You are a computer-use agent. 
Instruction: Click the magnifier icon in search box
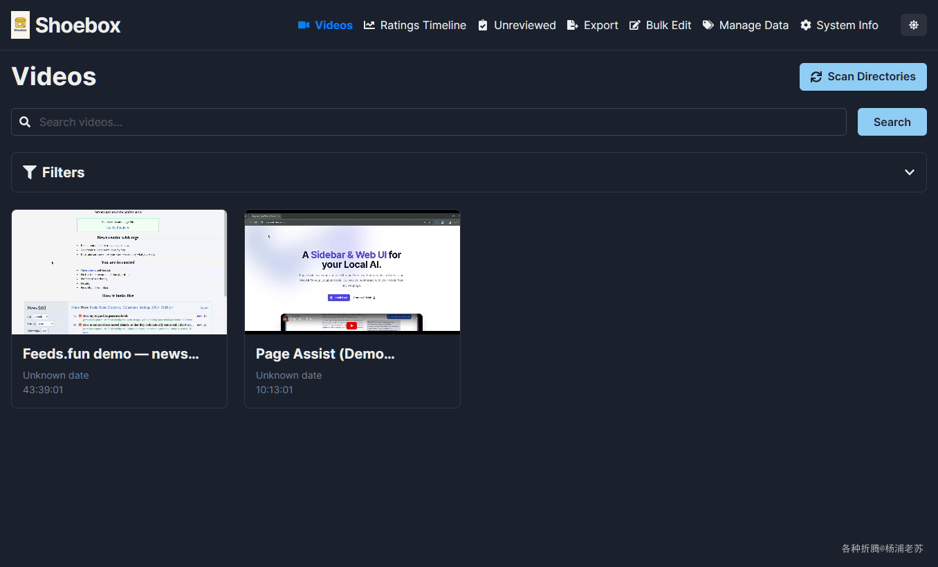(x=25, y=122)
